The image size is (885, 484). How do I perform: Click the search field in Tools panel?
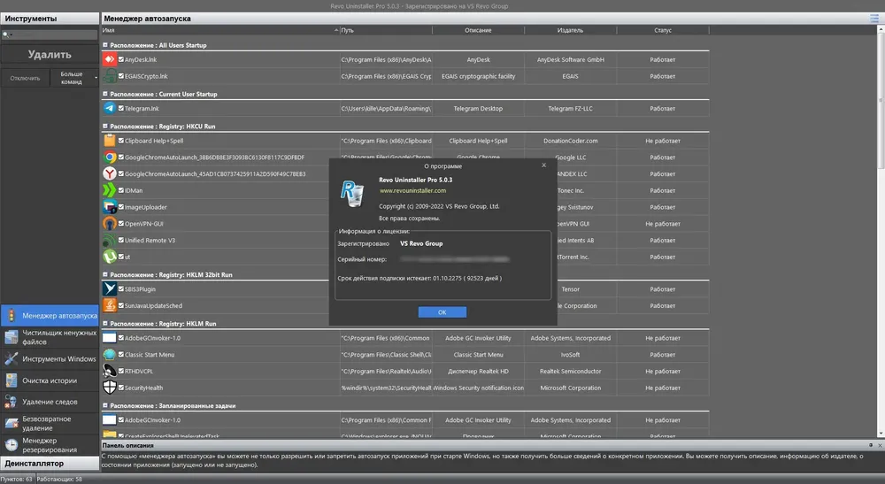coord(50,35)
